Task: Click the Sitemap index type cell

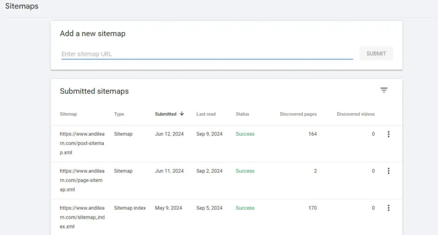Action: pyautogui.click(x=130, y=208)
